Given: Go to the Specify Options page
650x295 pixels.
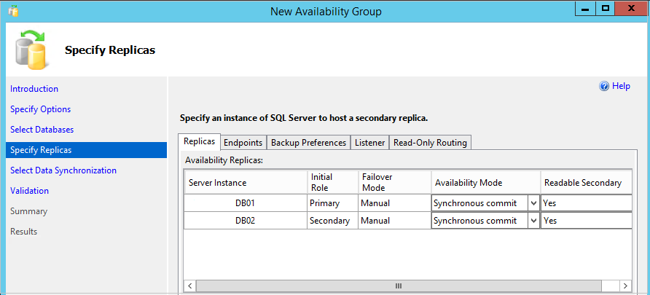Looking at the screenshot, I should coord(41,109).
